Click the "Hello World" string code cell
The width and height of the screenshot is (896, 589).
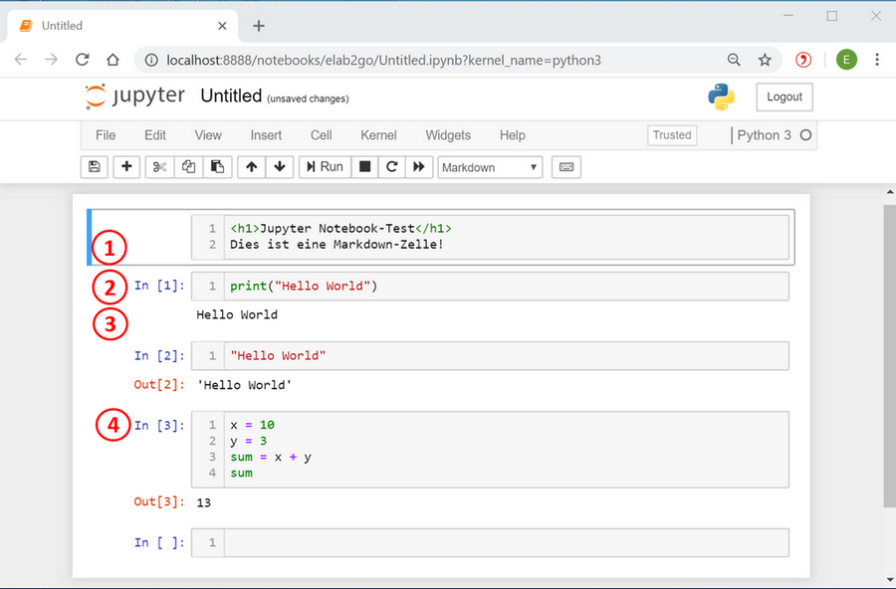pyautogui.click(x=490, y=356)
